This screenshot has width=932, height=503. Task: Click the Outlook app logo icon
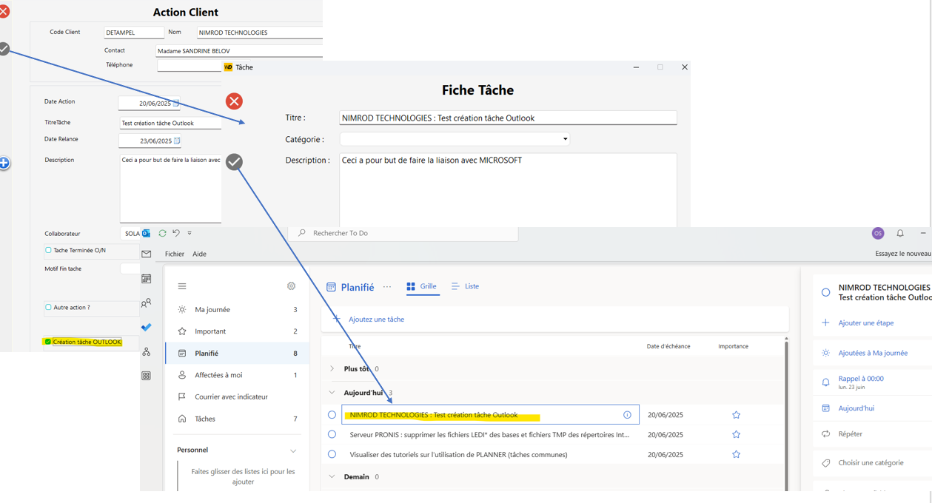[146, 233]
